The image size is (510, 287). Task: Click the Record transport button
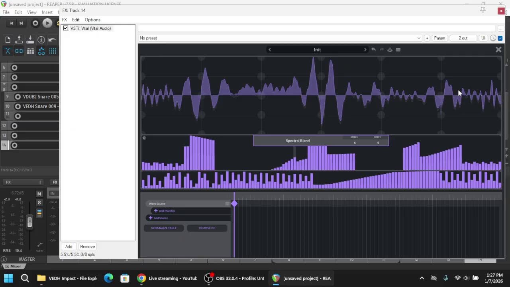coord(35,23)
